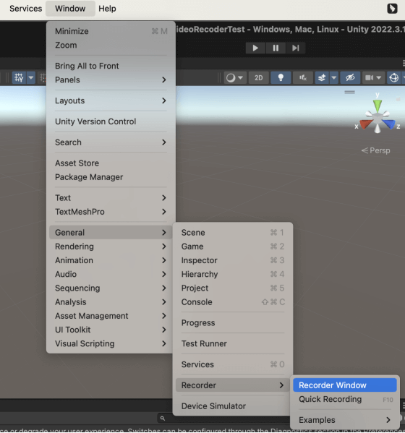Expand the Animation submenu
Screen dimensions: 405x433
(111, 260)
